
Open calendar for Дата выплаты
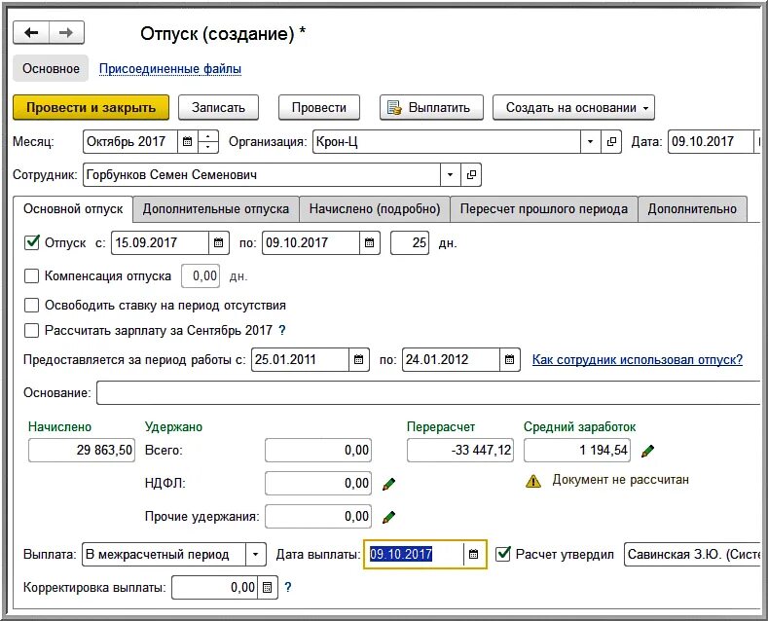tap(473, 555)
